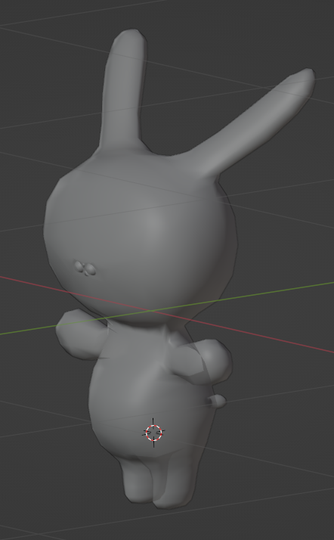The height and width of the screenshot is (540, 334).
Task: Select the bunny's small nose detail
Action: tap(85, 268)
